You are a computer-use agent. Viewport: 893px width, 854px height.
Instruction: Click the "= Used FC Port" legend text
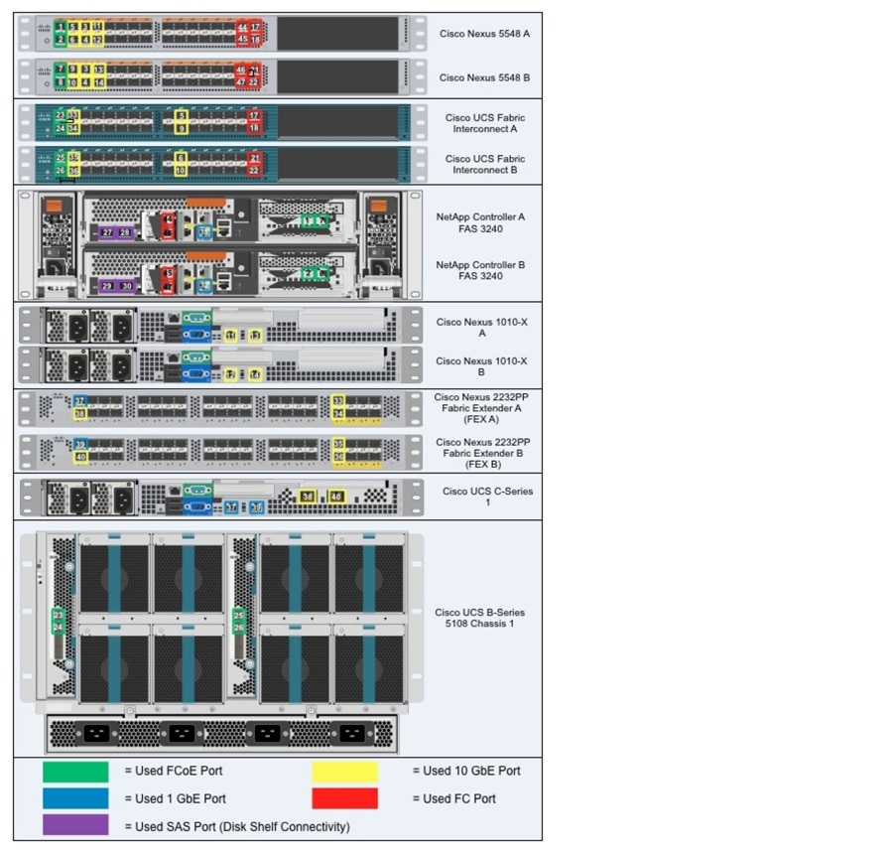pyautogui.click(x=453, y=798)
